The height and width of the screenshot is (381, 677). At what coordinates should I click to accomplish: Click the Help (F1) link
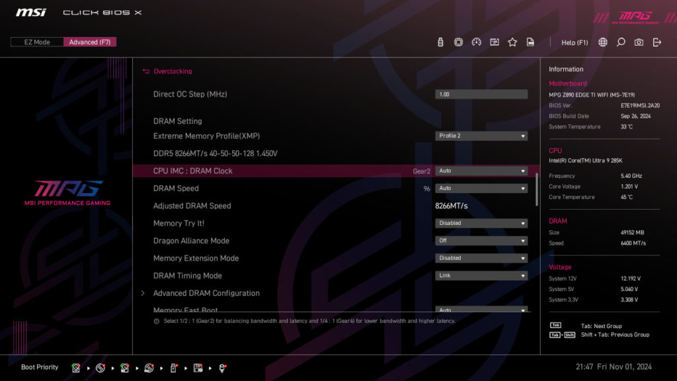click(575, 42)
